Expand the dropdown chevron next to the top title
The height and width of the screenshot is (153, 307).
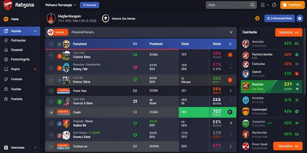(75, 5)
